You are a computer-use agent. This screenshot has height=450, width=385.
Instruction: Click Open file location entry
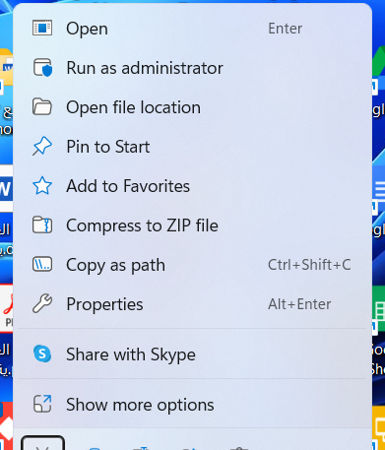point(192,107)
